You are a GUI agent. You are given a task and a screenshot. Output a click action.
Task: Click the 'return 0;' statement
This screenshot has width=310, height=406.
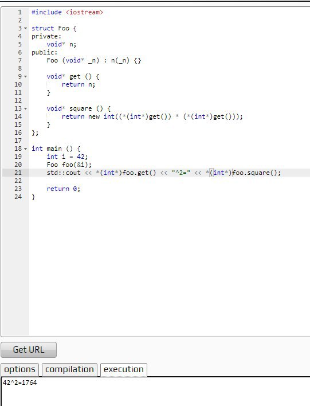point(64,189)
